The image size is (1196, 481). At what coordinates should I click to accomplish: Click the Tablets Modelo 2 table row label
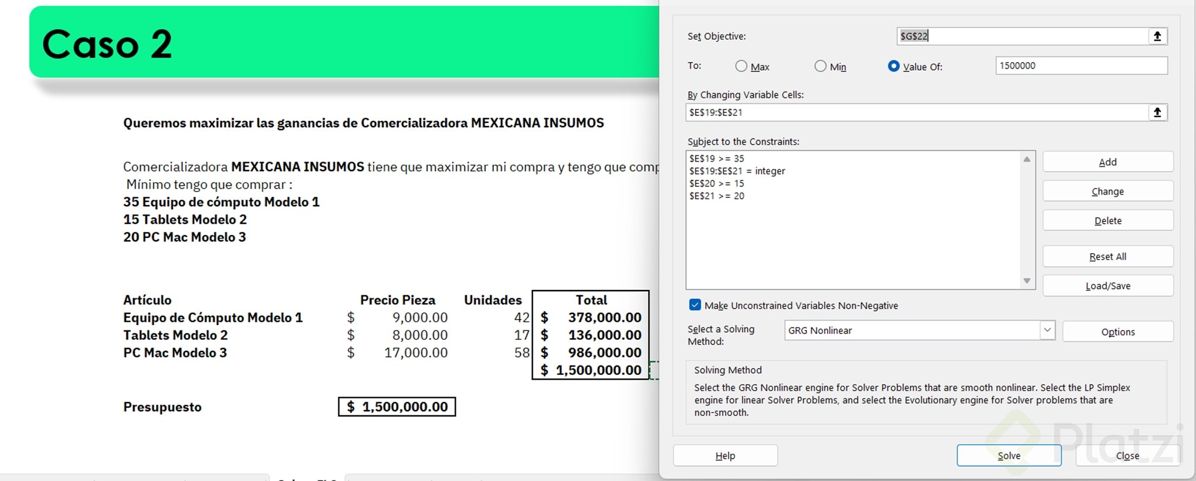click(175, 335)
